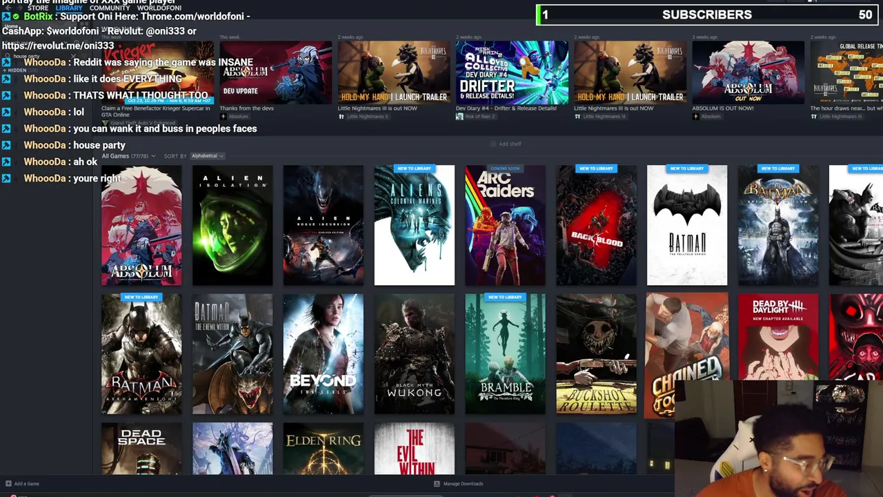This screenshot has height=497, width=883.
Task: Click the downloads icon beside Manage Downloads
Action: (437, 484)
